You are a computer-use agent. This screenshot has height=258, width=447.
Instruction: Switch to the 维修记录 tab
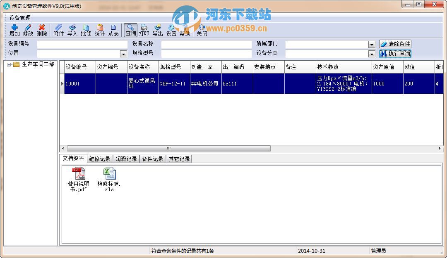pyautogui.click(x=100, y=159)
